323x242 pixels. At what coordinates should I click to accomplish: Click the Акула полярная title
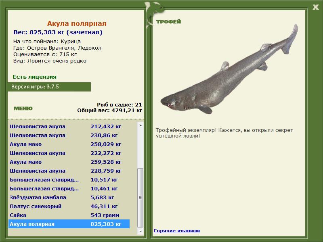(77, 23)
